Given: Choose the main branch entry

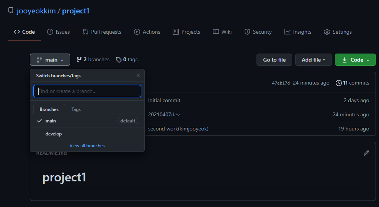Looking at the screenshot, I should click(87, 121).
